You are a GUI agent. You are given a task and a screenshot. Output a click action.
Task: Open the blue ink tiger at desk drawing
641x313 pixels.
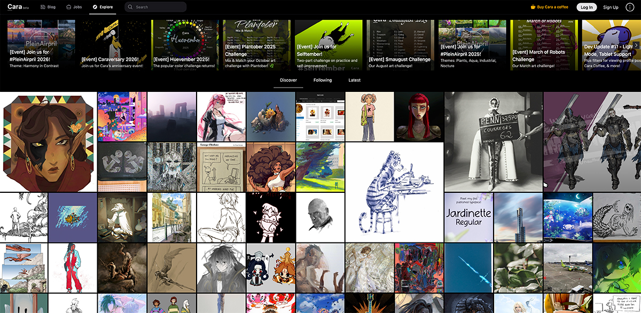[394, 192]
